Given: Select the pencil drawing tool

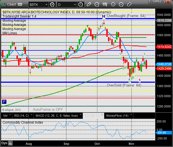Looking at the screenshot, I should 89,4.
